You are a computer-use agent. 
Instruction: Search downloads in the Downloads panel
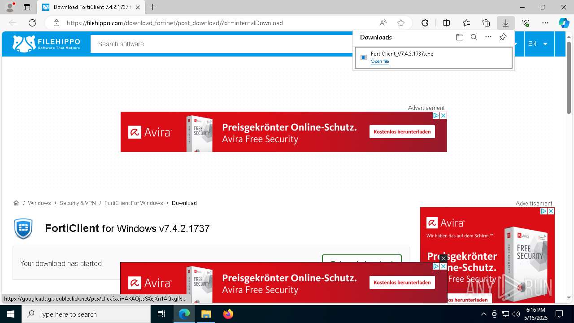(474, 37)
